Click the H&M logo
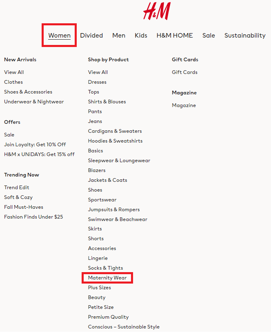The image size is (271, 333). point(157,11)
